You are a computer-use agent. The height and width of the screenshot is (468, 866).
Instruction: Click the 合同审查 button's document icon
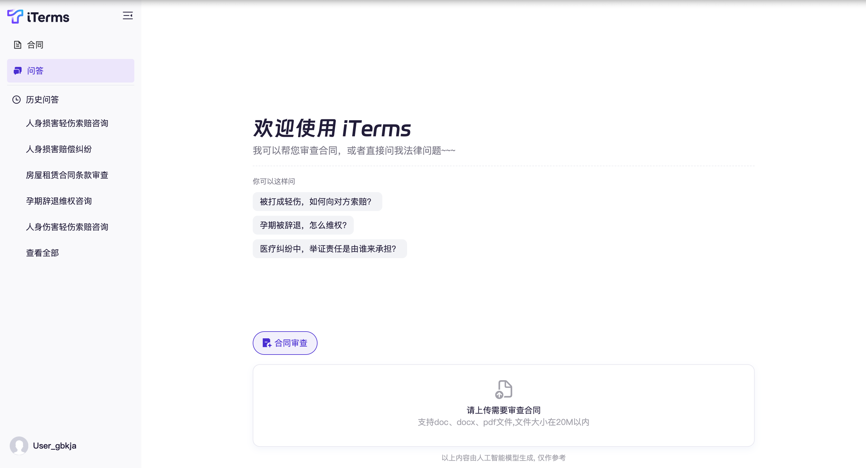pos(267,343)
